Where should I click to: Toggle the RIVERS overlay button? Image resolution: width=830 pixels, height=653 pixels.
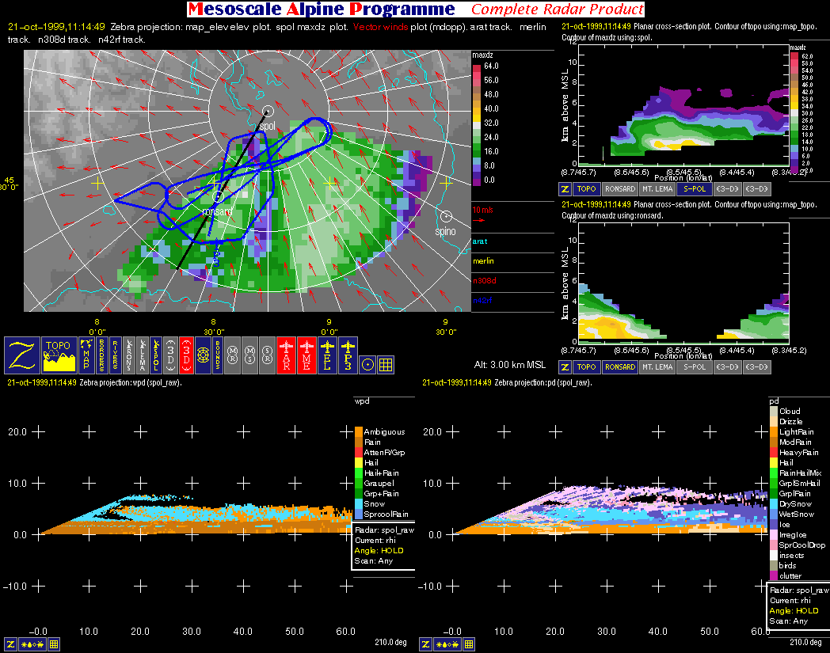116,355
